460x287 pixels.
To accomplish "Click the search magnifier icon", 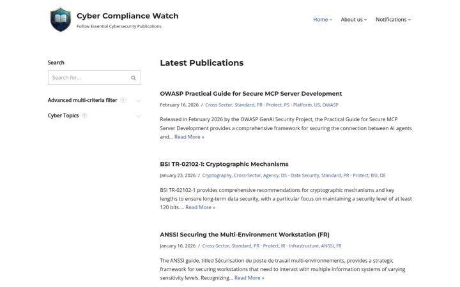I will (133, 78).
